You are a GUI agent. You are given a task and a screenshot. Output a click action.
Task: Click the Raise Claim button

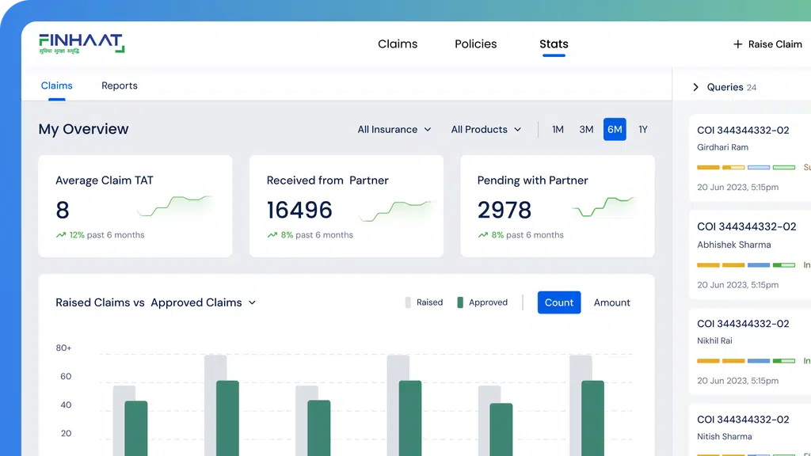click(x=767, y=44)
